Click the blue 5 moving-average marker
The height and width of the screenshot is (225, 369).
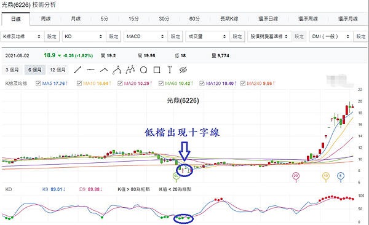point(341,176)
